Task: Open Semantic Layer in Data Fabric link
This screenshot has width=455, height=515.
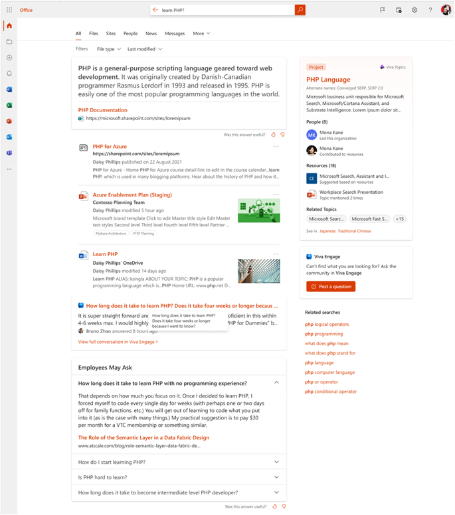Action: pos(143,437)
